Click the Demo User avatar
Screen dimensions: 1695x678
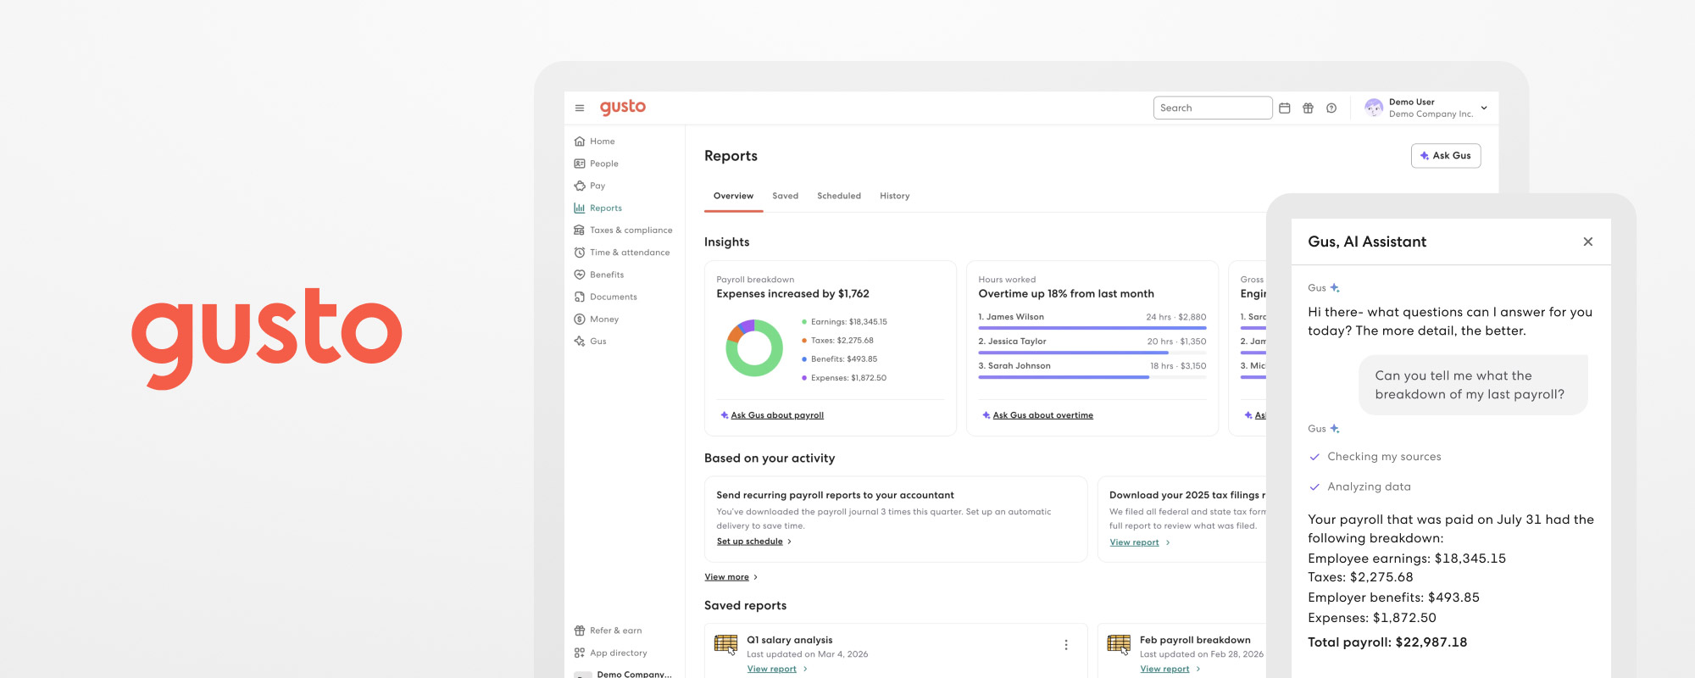[1374, 108]
